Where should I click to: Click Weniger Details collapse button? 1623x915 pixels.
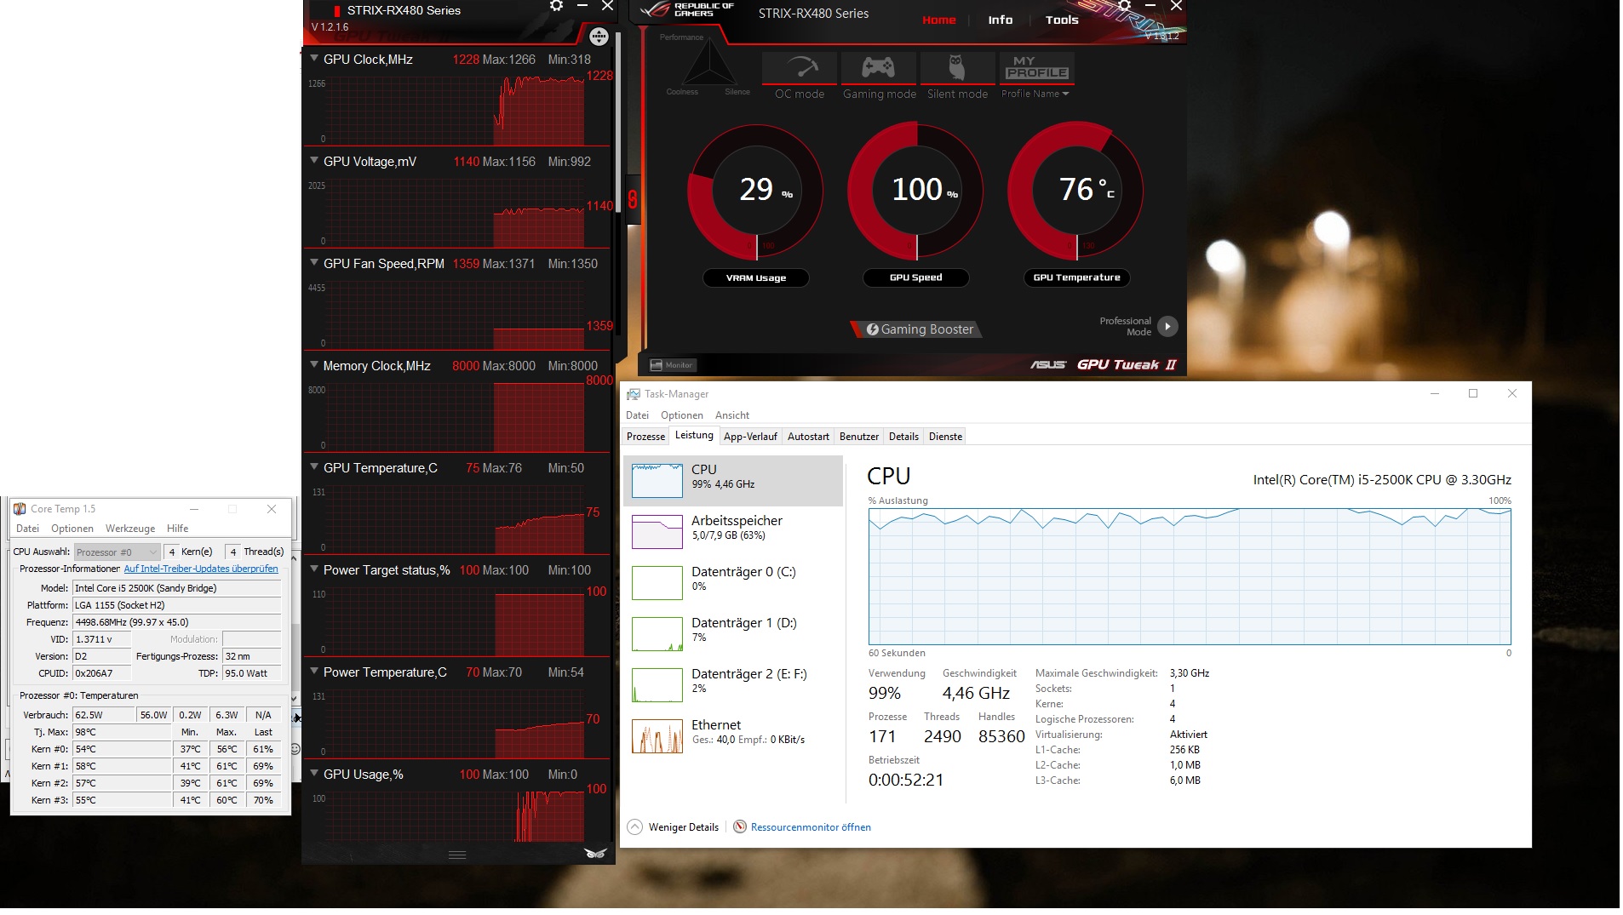[674, 827]
